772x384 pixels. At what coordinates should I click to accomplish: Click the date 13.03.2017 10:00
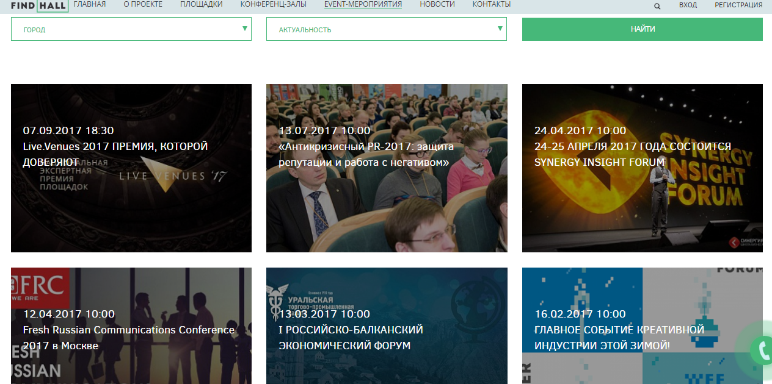(x=324, y=314)
